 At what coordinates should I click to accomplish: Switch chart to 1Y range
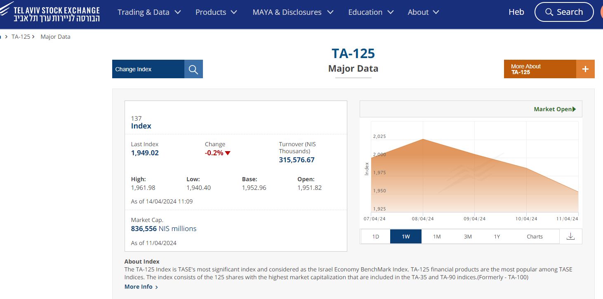(497, 236)
